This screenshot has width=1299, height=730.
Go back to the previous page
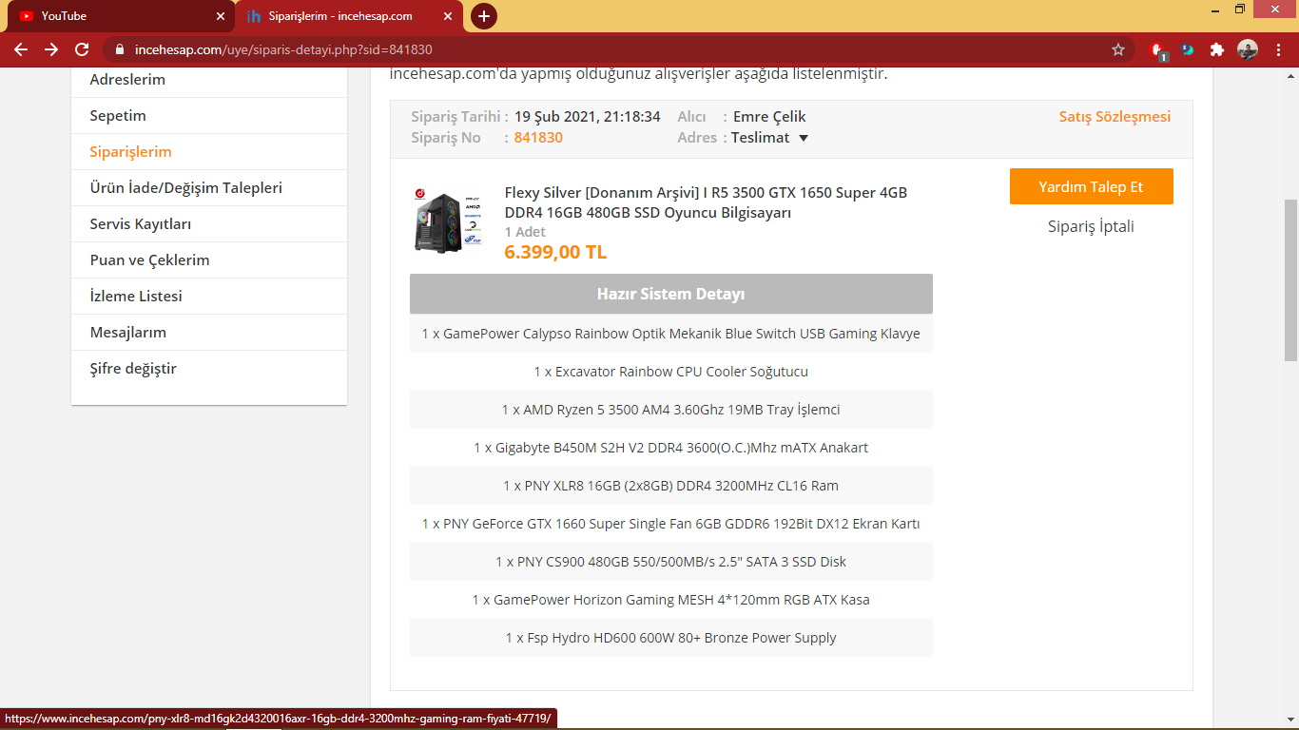[x=21, y=49]
